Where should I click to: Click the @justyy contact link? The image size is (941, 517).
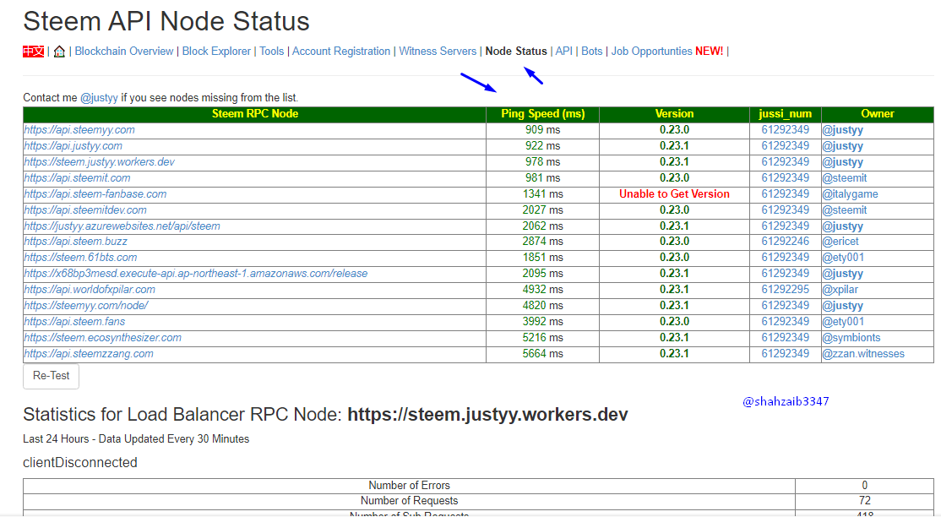tap(99, 98)
